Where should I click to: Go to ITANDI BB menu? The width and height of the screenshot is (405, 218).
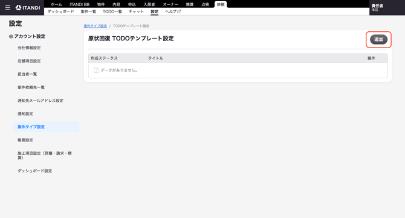80,4
